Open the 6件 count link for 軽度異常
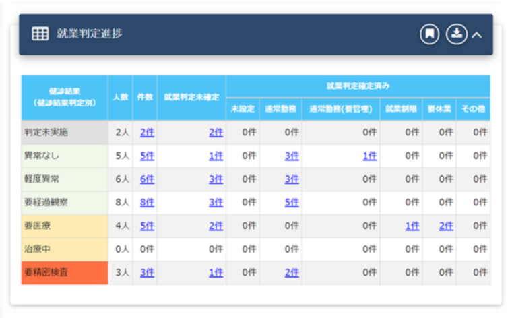This screenshot has width=512, height=320. 147,179
